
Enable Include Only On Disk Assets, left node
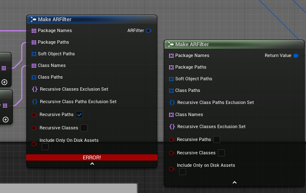pyautogui.click(x=45, y=146)
